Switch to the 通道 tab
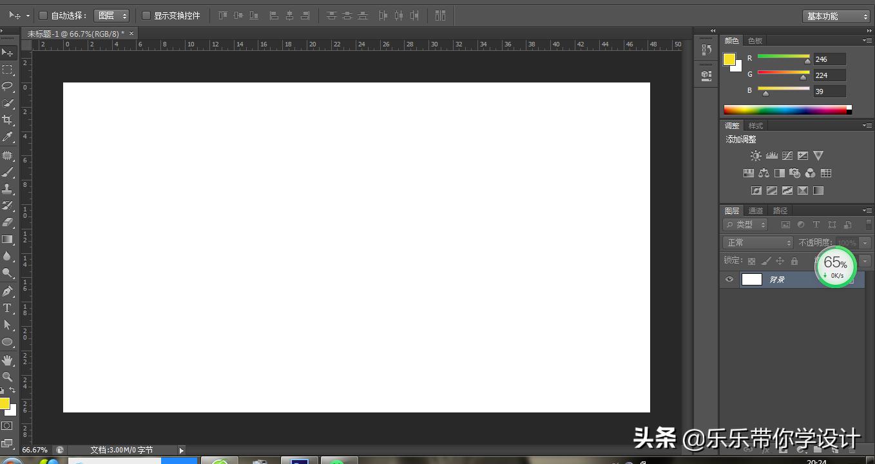 pyautogui.click(x=756, y=211)
